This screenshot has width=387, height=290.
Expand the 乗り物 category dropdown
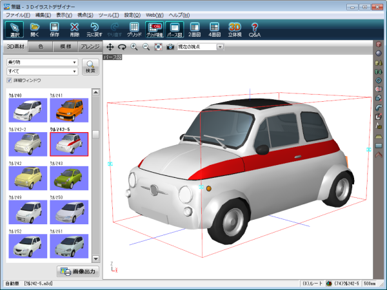point(75,63)
